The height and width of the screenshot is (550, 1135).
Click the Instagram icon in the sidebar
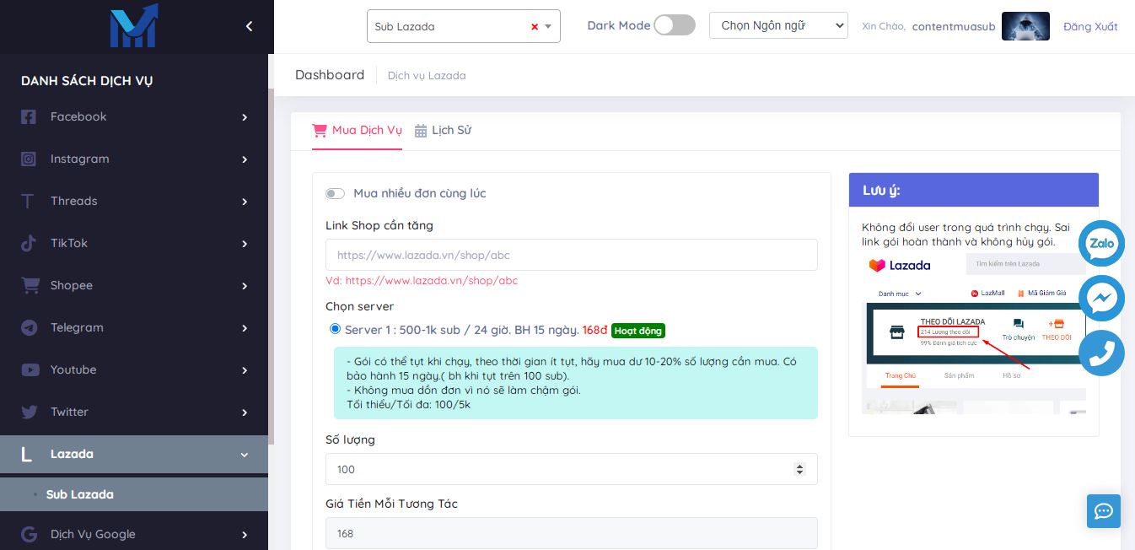pos(29,159)
